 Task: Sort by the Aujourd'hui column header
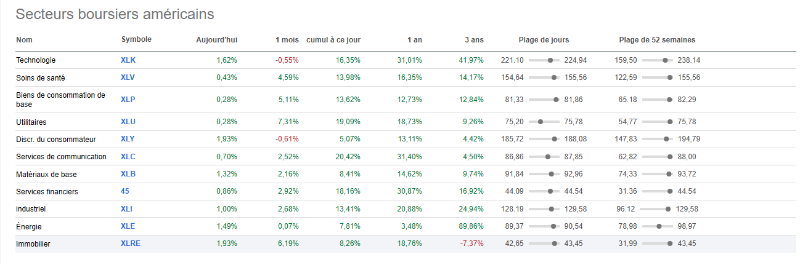tap(216, 40)
